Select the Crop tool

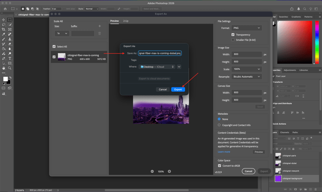tap(4, 29)
